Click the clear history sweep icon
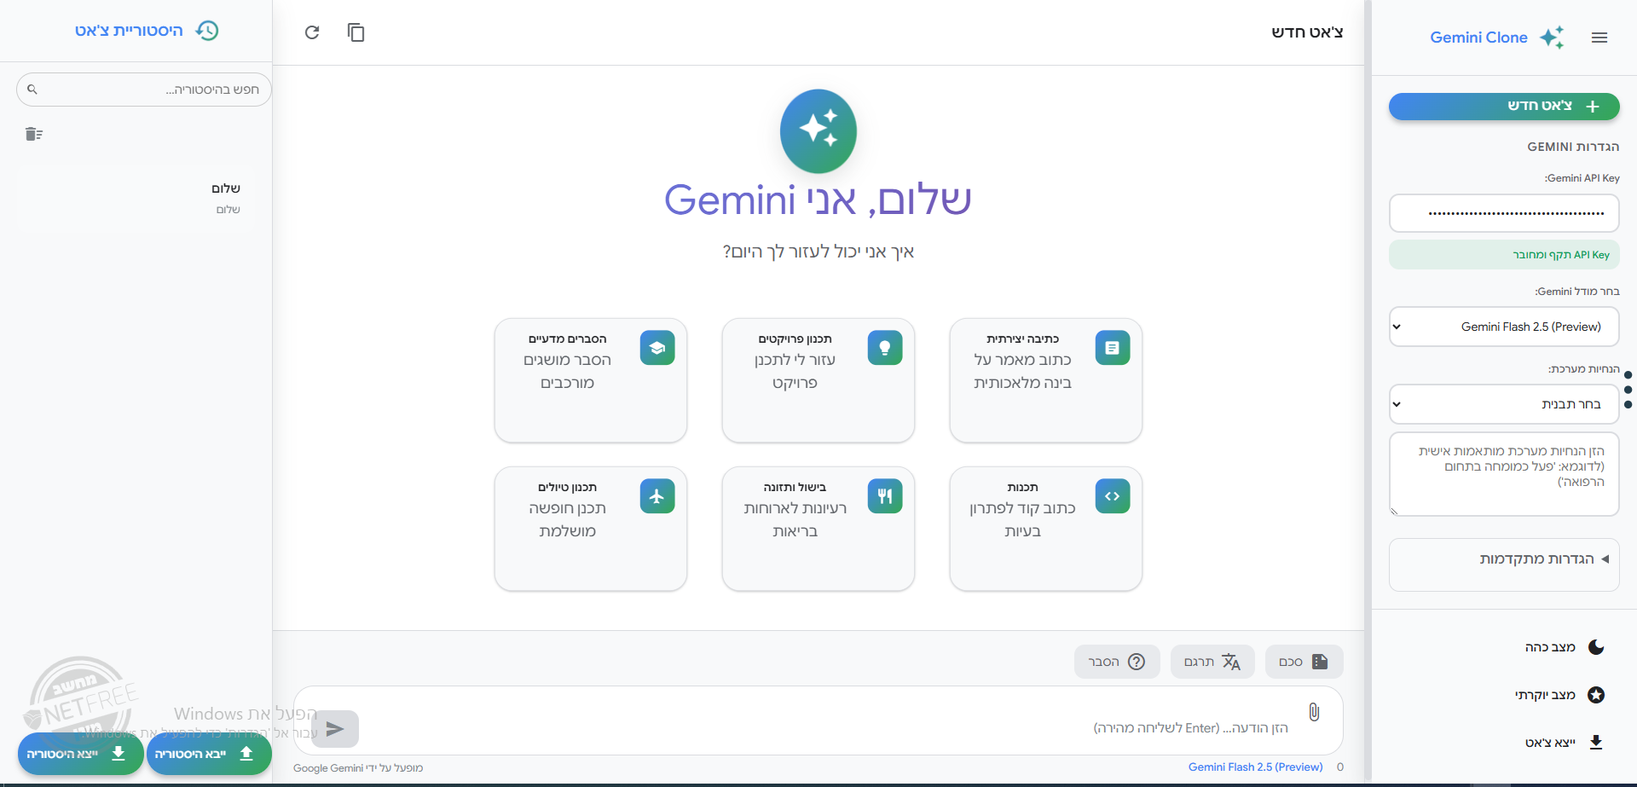Viewport: 1637px width, 787px height. coord(34,134)
